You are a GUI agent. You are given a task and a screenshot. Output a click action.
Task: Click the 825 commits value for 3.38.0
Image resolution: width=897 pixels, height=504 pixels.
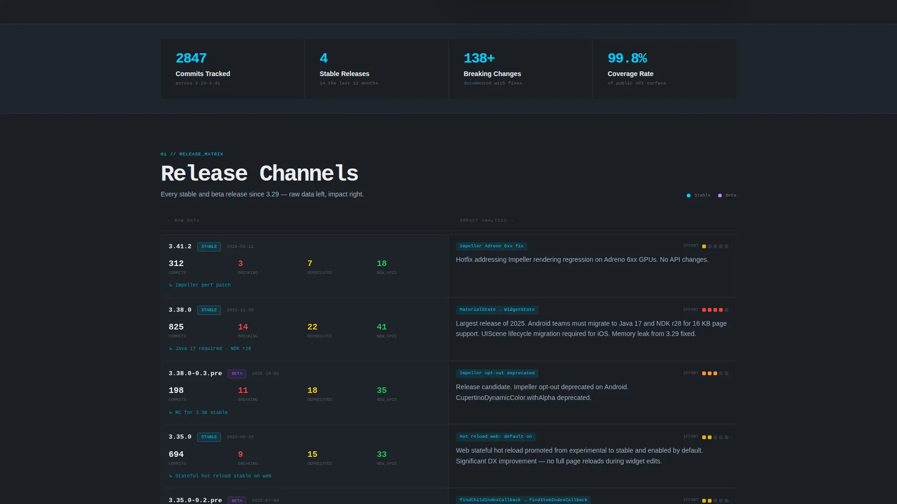point(176,327)
